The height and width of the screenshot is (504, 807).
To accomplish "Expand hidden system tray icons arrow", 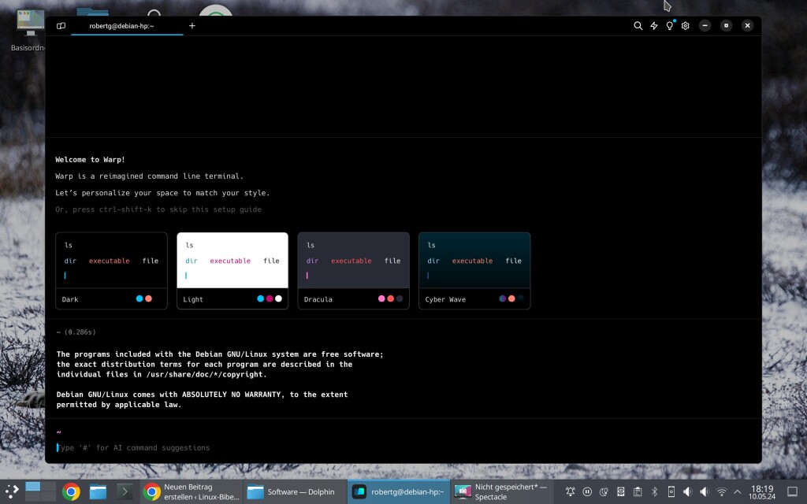I will tap(738, 492).
